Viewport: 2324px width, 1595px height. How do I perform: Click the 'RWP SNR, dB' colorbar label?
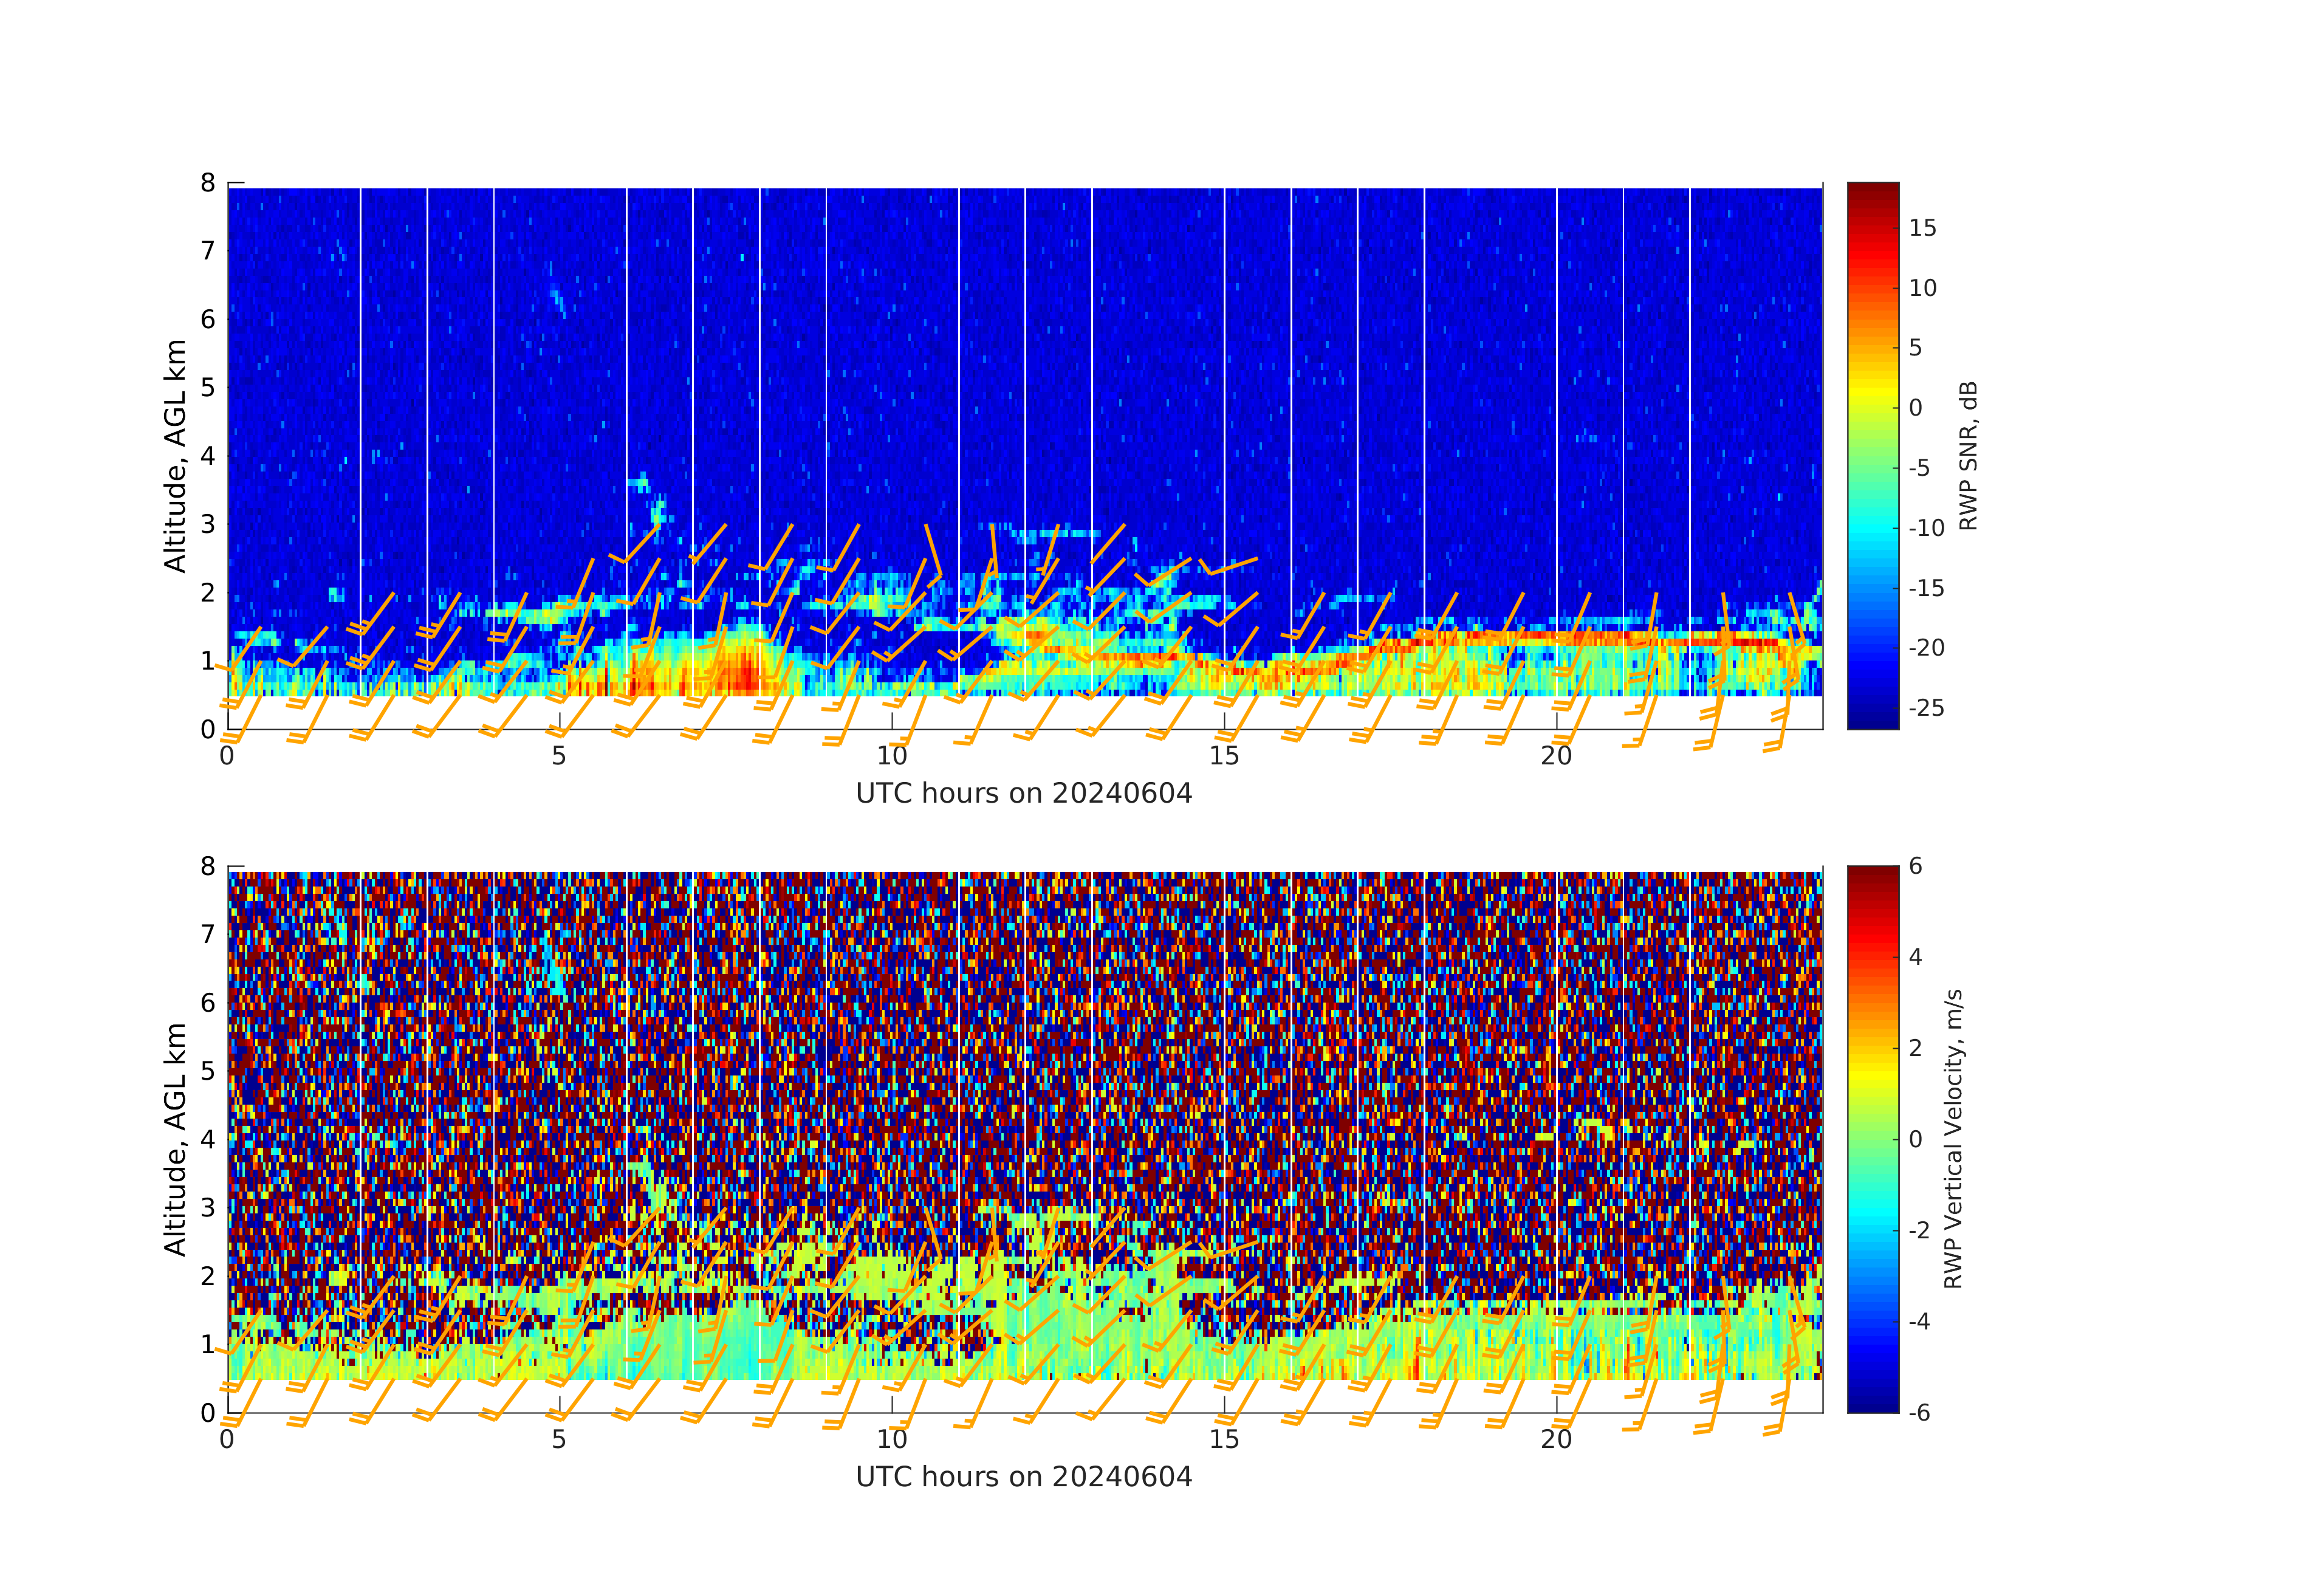coord(1968,455)
